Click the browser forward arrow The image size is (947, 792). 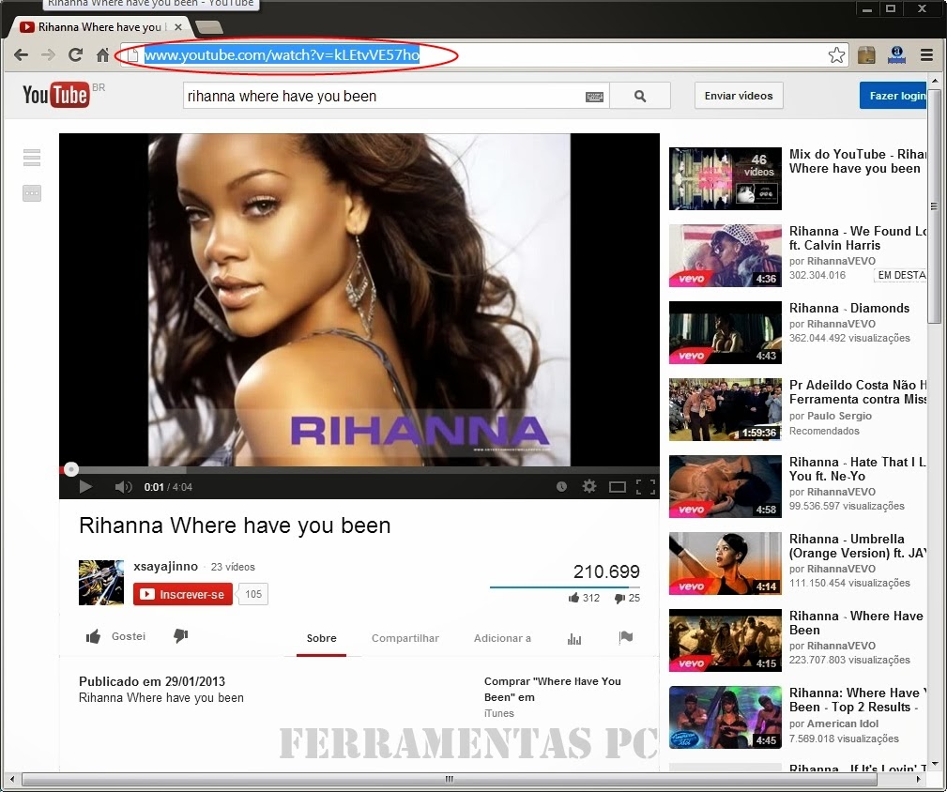tap(48, 55)
